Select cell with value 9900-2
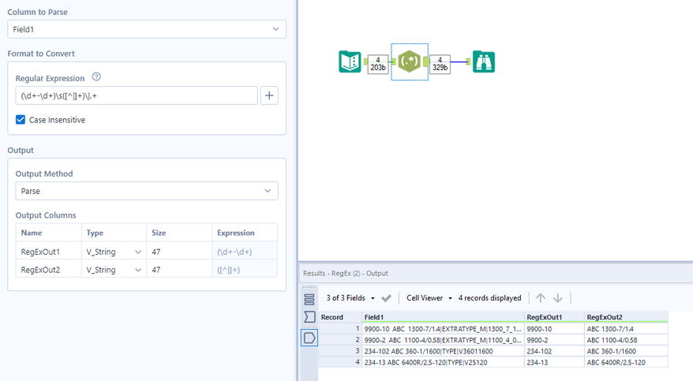This screenshot has width=693, height=381. tap(555, 340)
